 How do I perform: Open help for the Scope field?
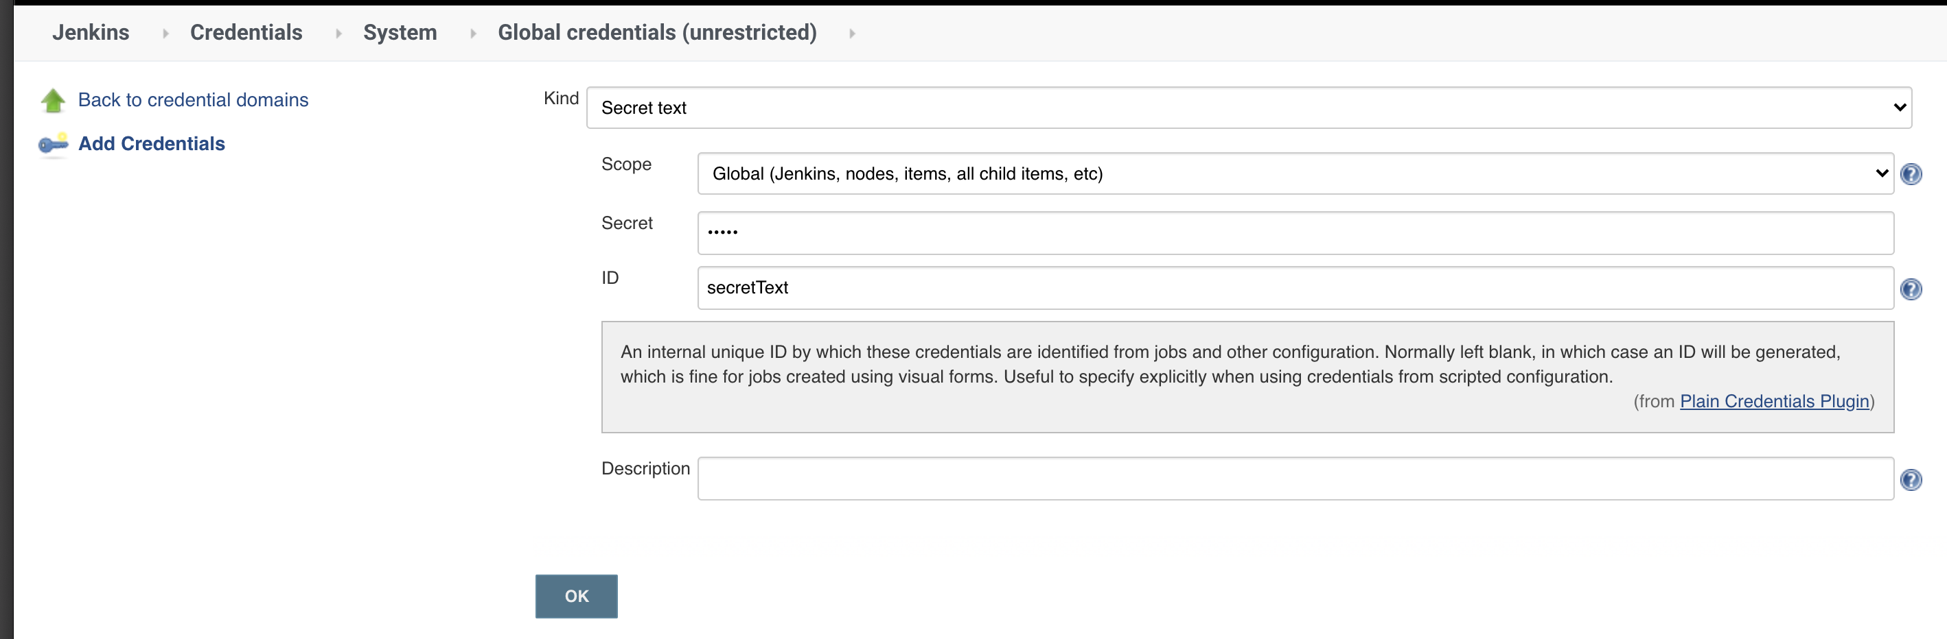pyautogui.click(x=1911, y=174)
